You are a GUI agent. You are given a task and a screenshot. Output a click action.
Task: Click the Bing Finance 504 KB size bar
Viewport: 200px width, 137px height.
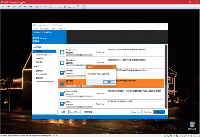pos(79,55)
